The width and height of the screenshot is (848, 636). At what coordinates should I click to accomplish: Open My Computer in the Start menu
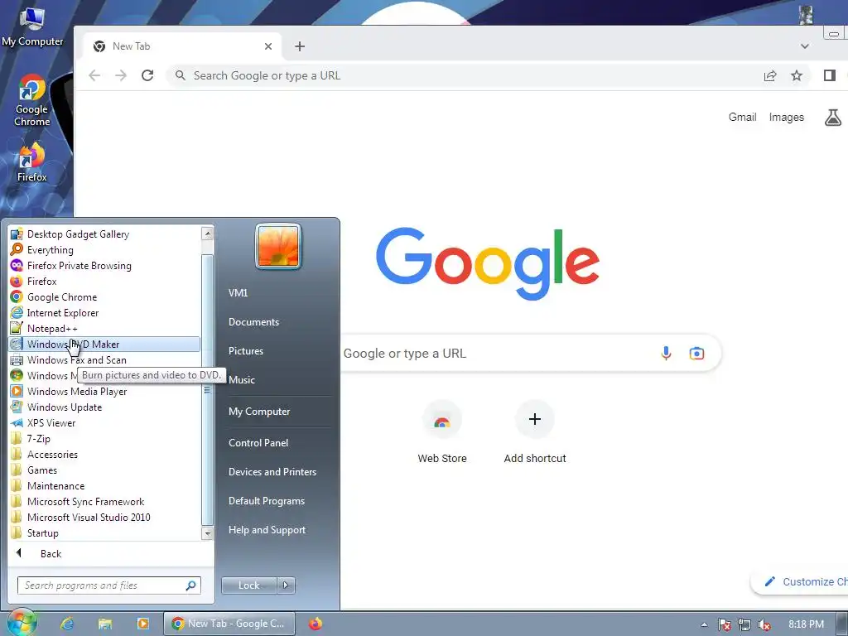pos(259,412)
